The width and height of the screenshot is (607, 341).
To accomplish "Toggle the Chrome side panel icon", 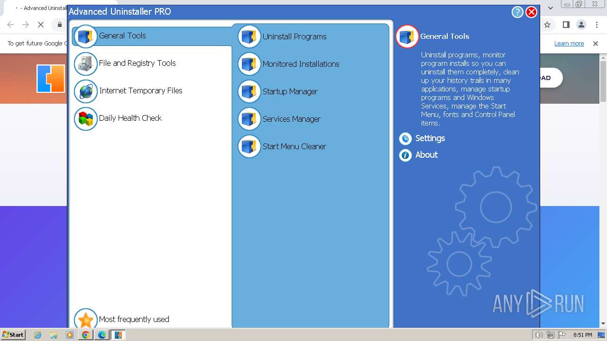I will (x=566, y=25).
